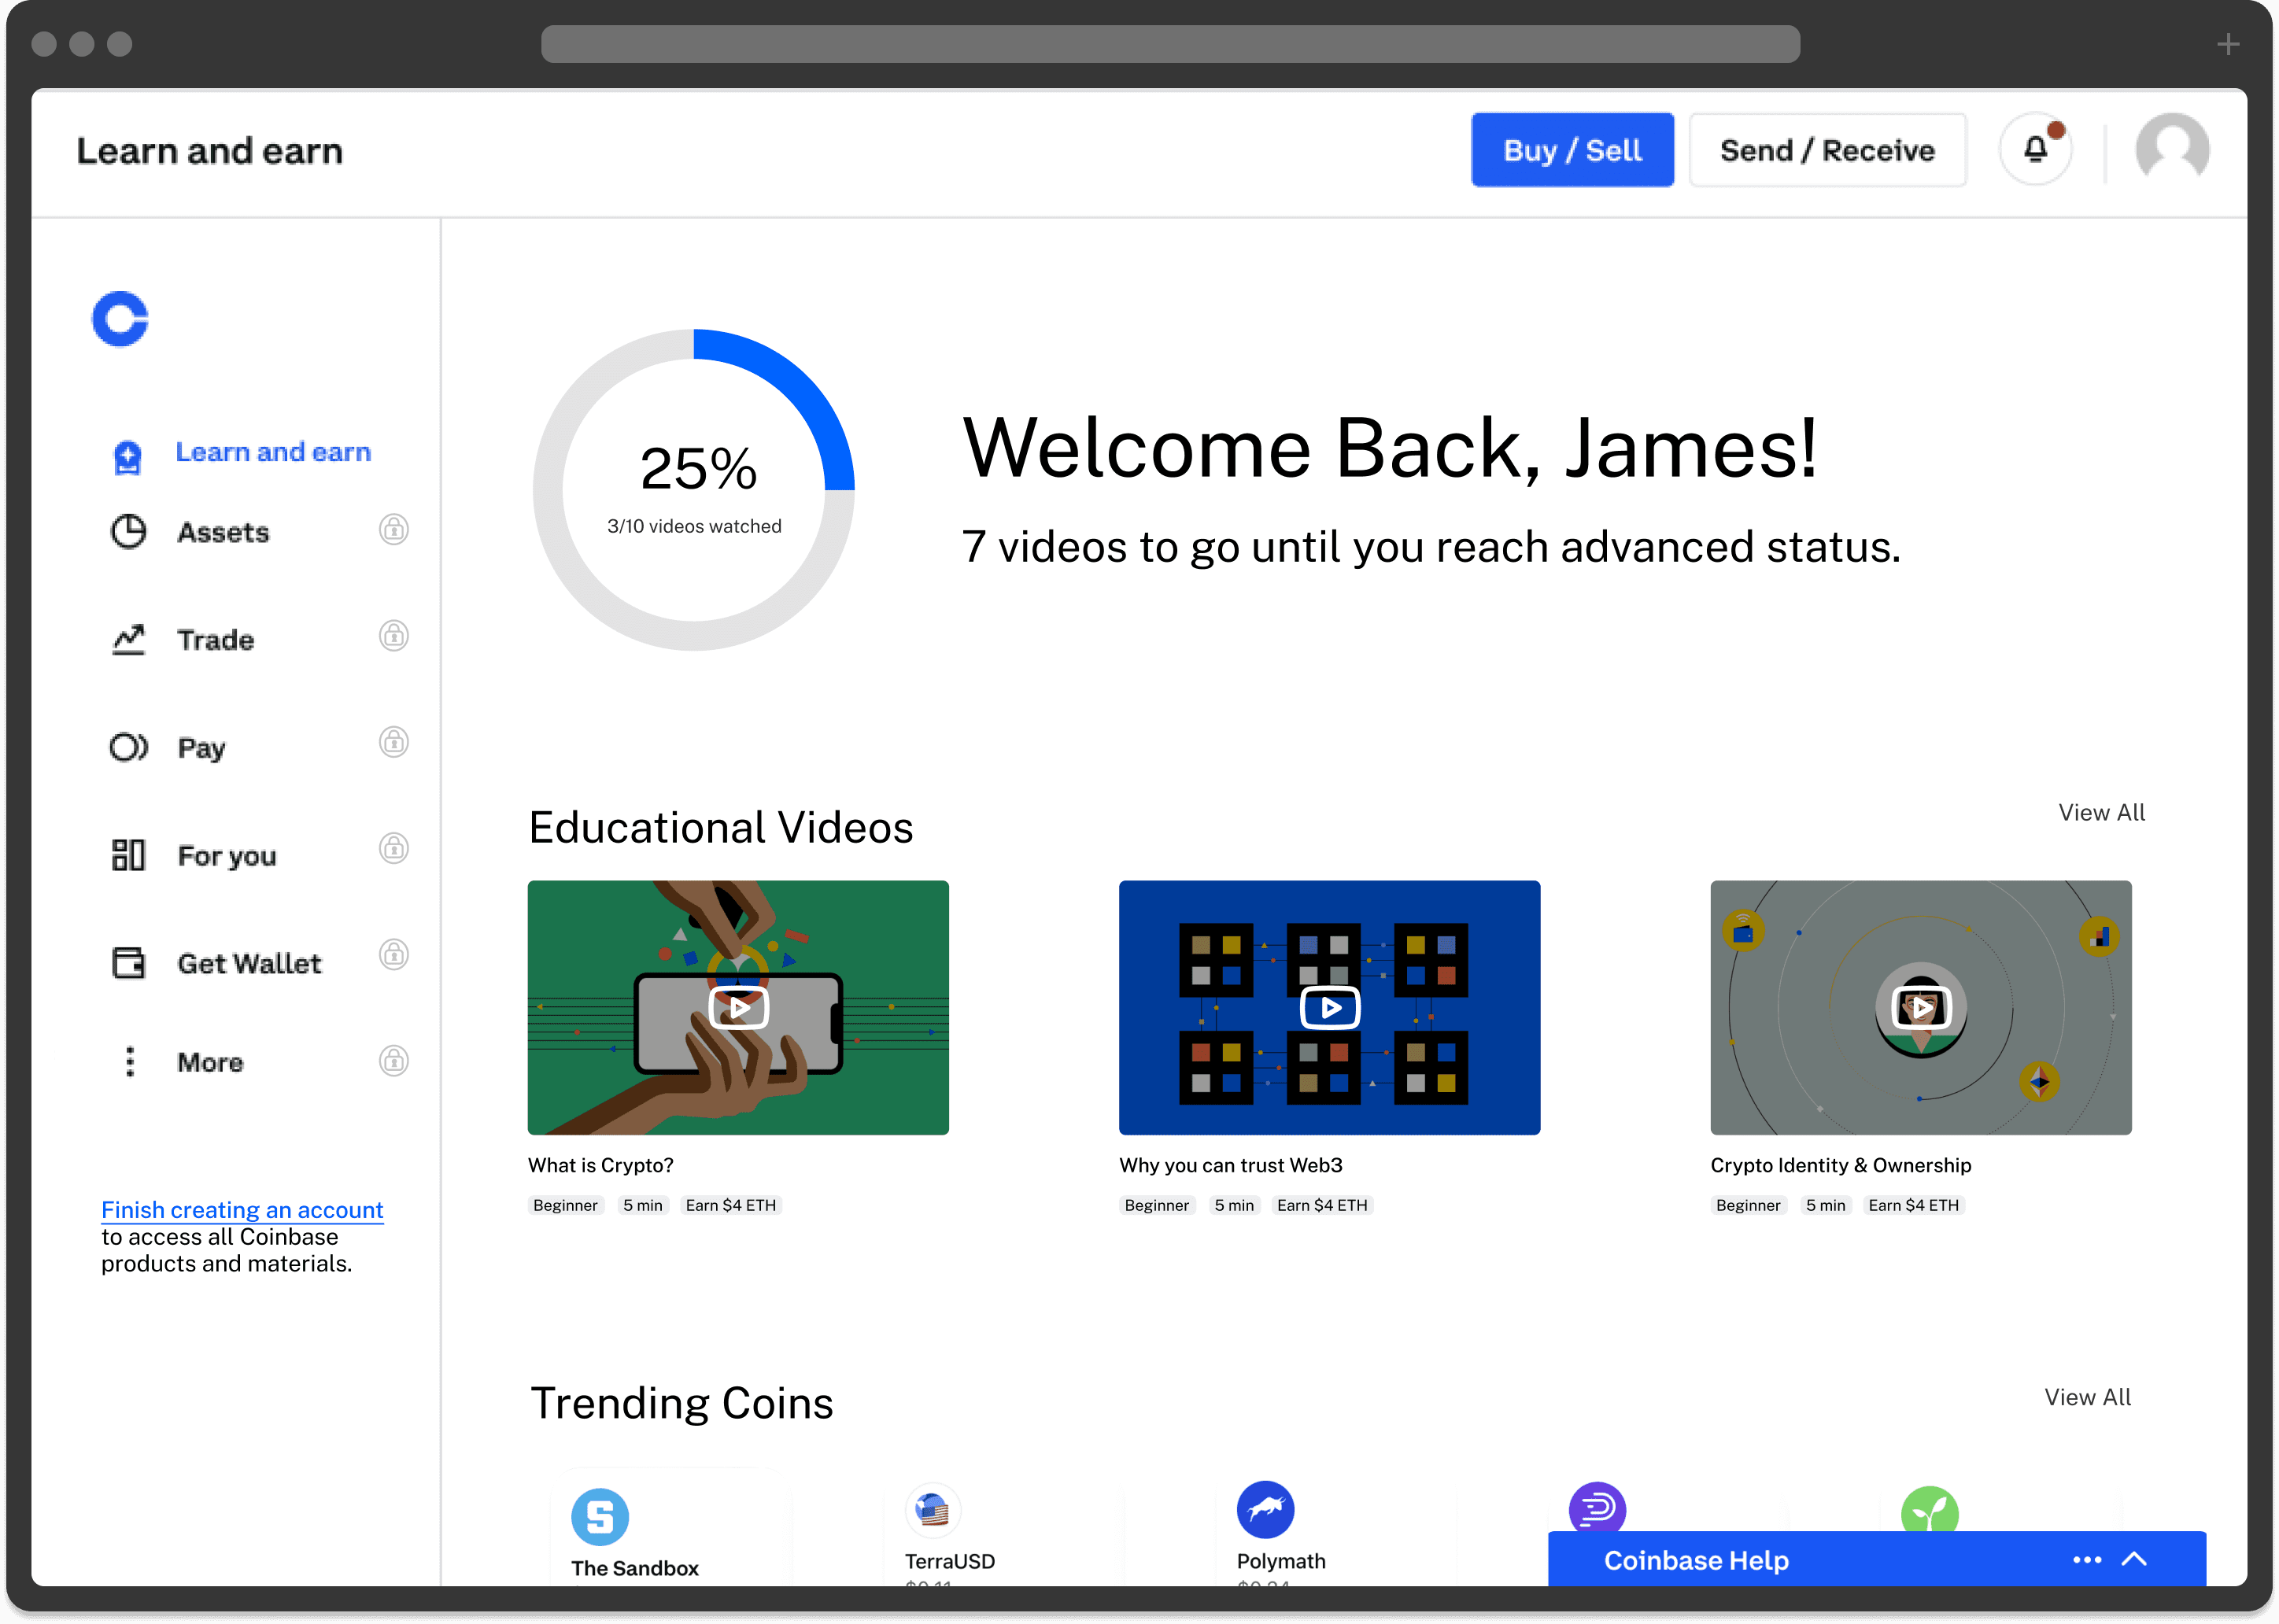The height and width of the screenshot is (1624, 2279).
Task: Click the Learn and earn sidebar icon
Action: pos(128,456)
